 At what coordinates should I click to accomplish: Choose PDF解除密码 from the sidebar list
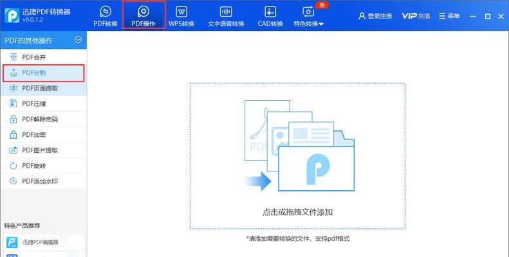[x=44, y=120]
